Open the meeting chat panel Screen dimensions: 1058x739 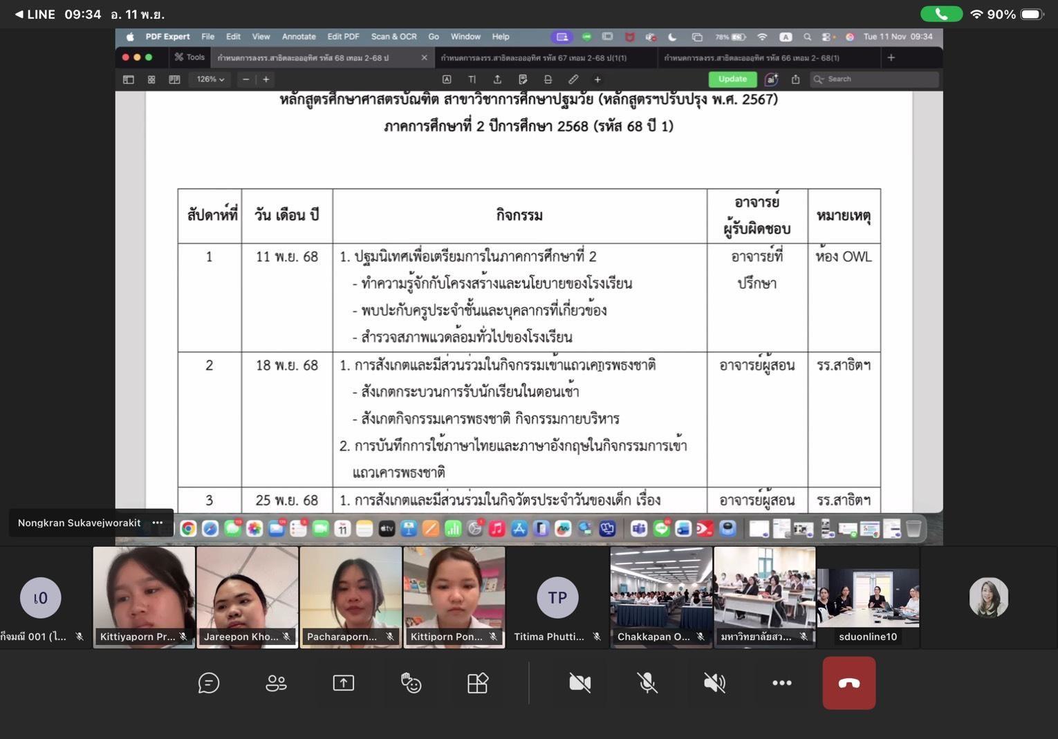point(208,683)
